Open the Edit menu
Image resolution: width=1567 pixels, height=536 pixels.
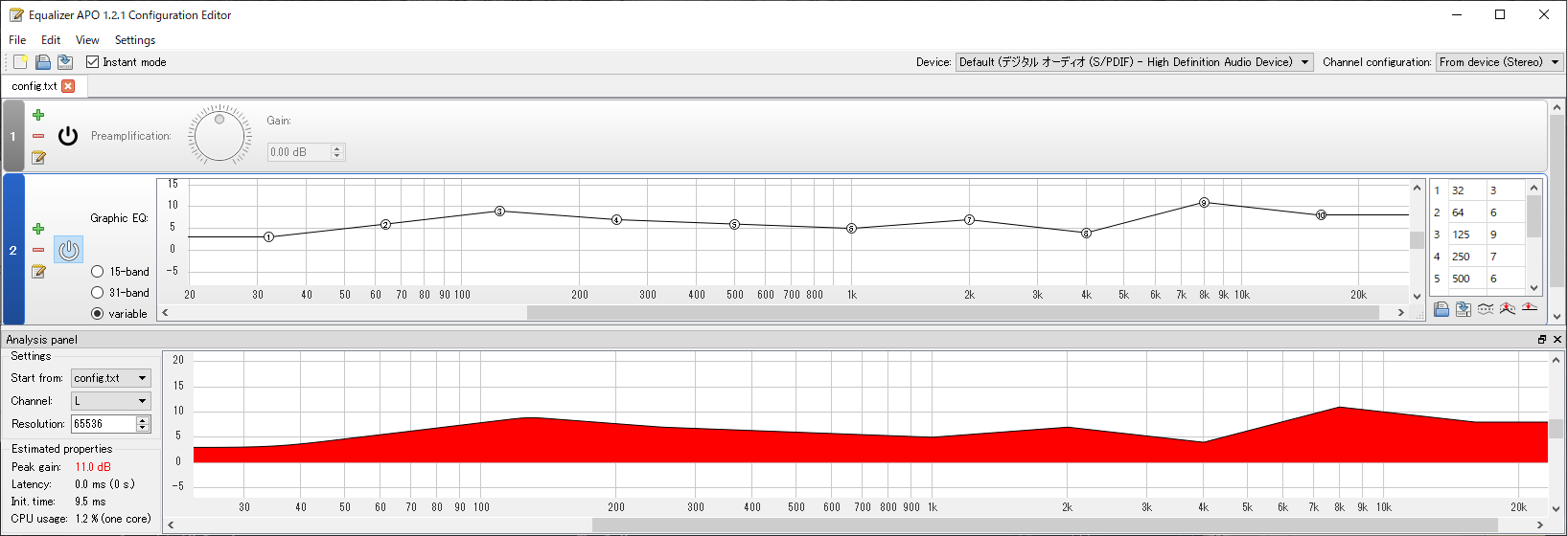[51, 40]
